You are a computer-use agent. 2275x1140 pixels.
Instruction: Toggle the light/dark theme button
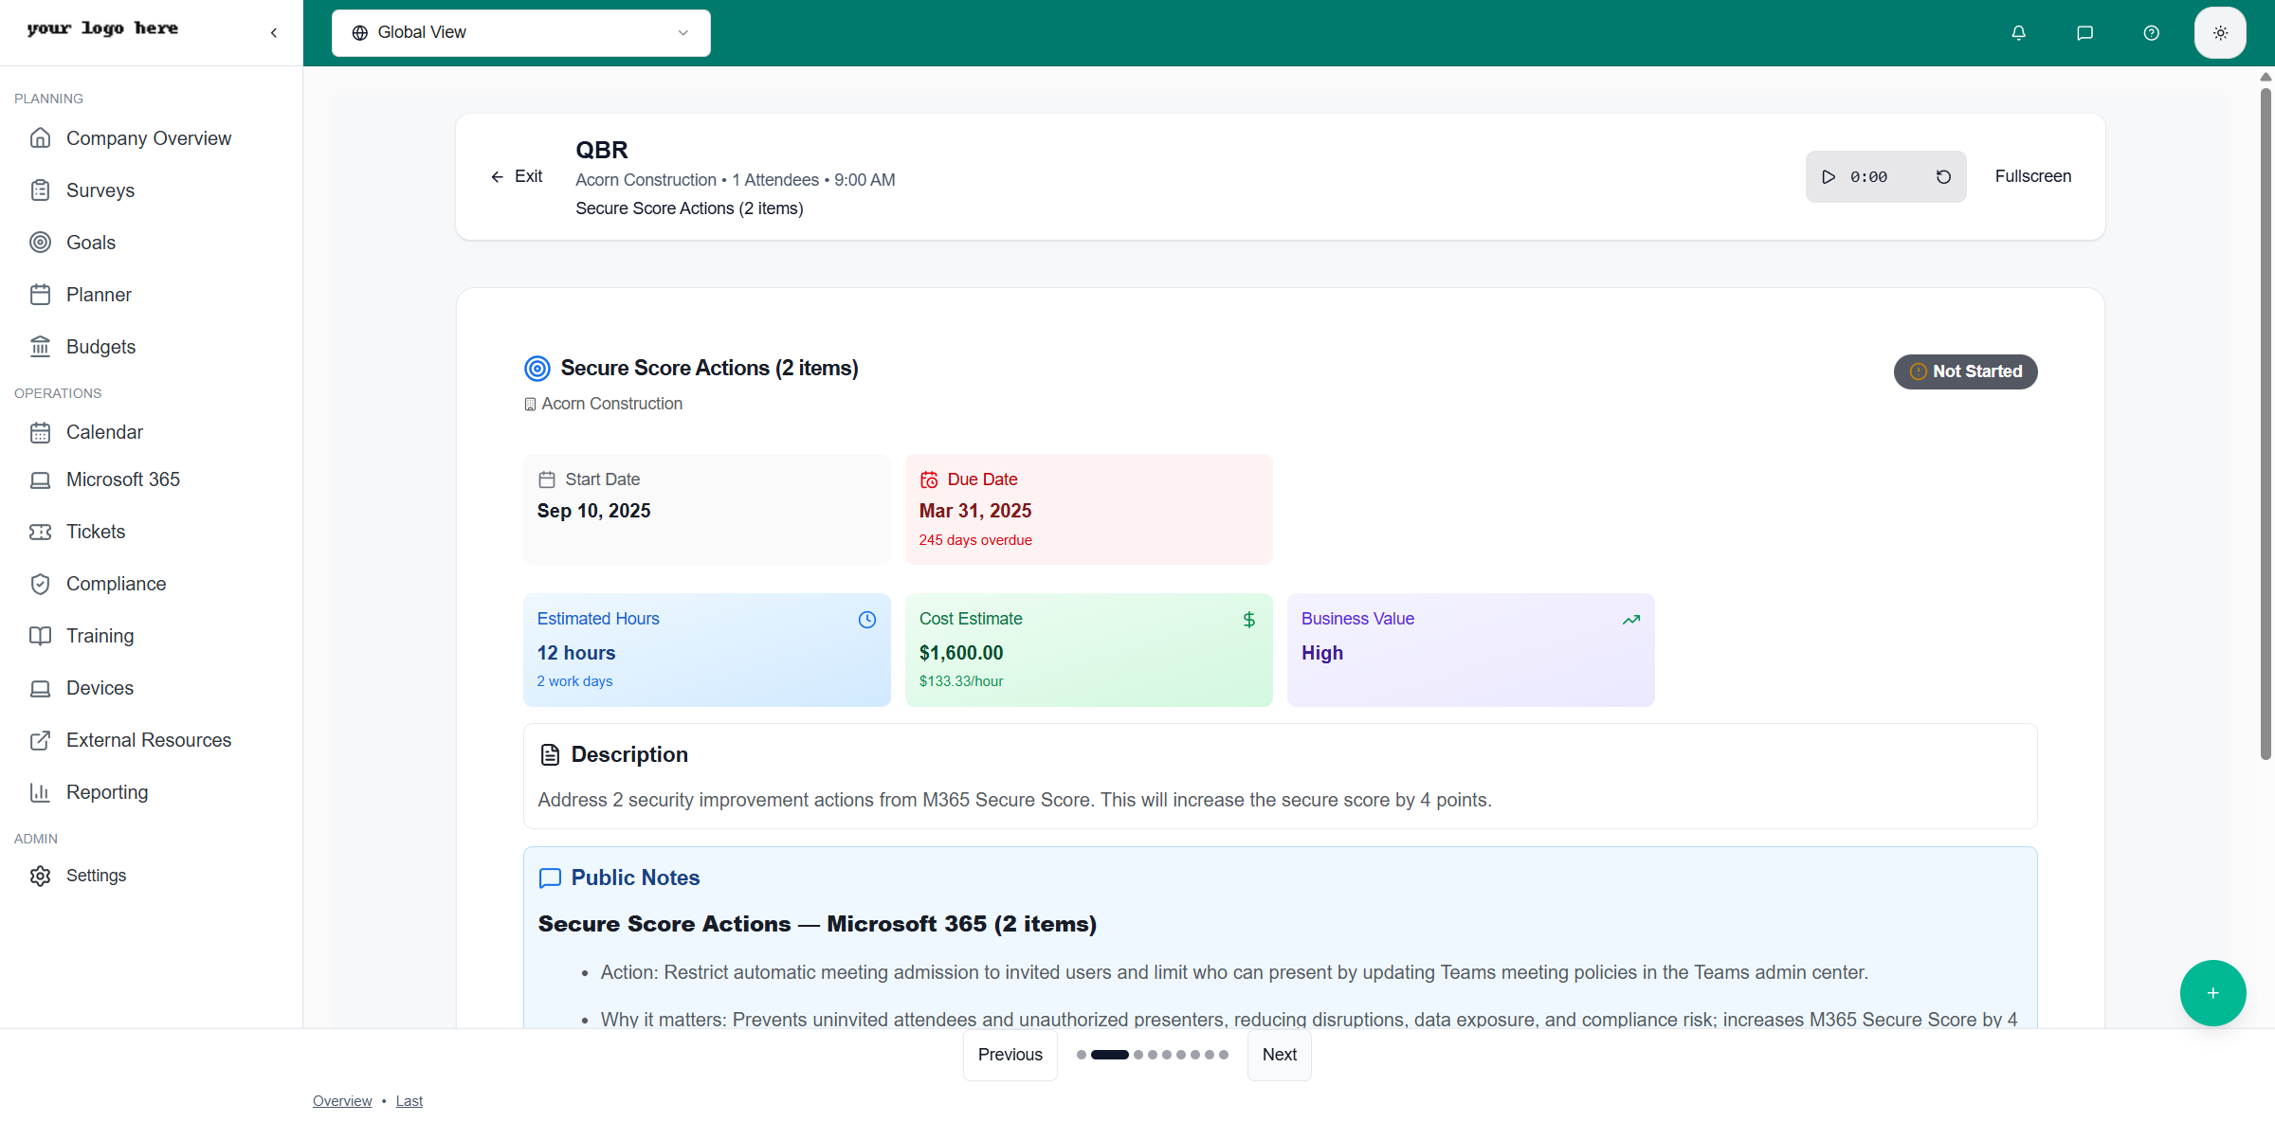[x=2220, y=33]
